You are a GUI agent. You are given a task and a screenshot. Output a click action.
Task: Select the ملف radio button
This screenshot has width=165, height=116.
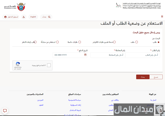click(136, 42)
